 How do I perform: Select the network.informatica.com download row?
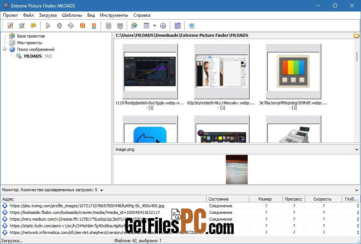coord(180,232)
